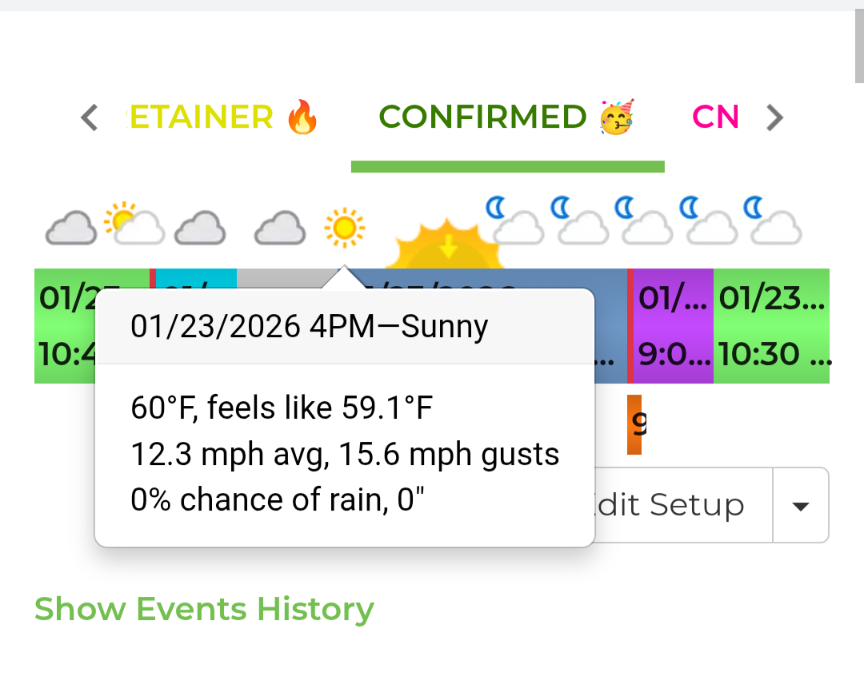Click the small orange marker below the timeline
Viewport: 864px width, 688px height.
tap(634, 424)
